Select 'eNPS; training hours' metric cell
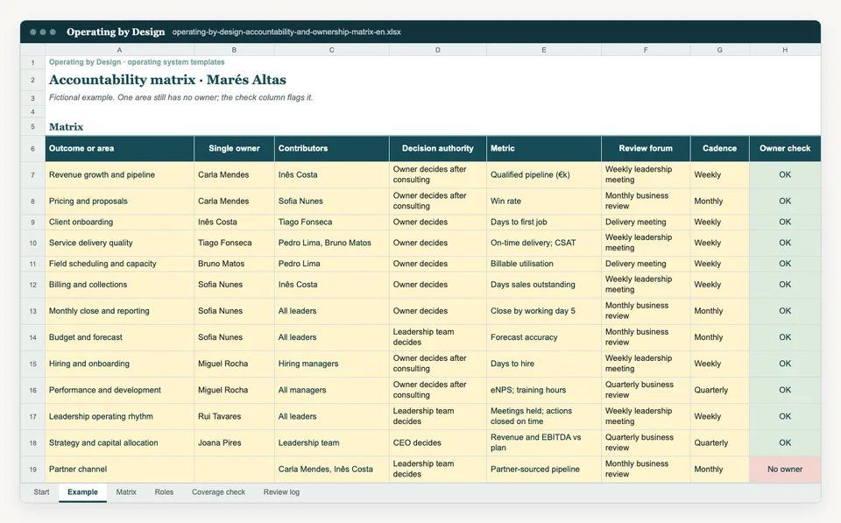 (x=544, y=390)
